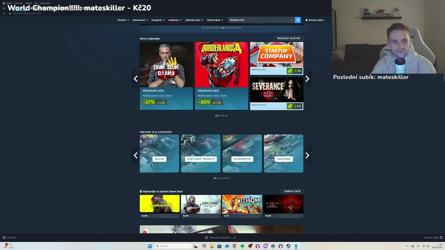Click the Steam Deck banner at bottom
Image resolution: width=445 pixels, height=250 pixels.
point(221,230)
